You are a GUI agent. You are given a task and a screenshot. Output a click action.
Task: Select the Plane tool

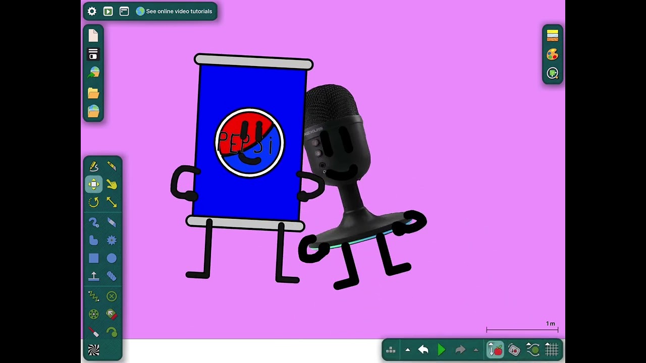(x=94, y=276)
